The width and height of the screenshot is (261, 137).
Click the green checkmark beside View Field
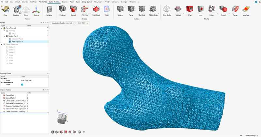pos(87,23)
